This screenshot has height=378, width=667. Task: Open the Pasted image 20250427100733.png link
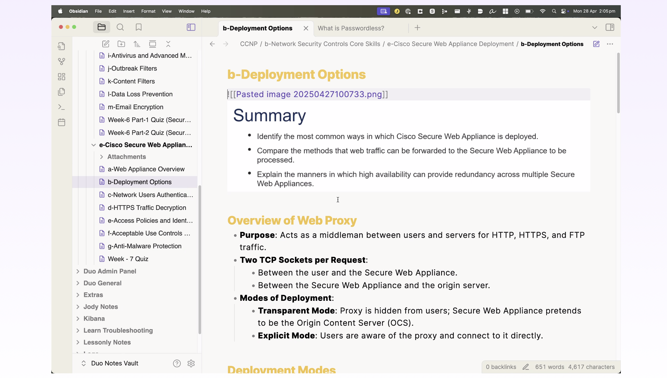point(309,94)
